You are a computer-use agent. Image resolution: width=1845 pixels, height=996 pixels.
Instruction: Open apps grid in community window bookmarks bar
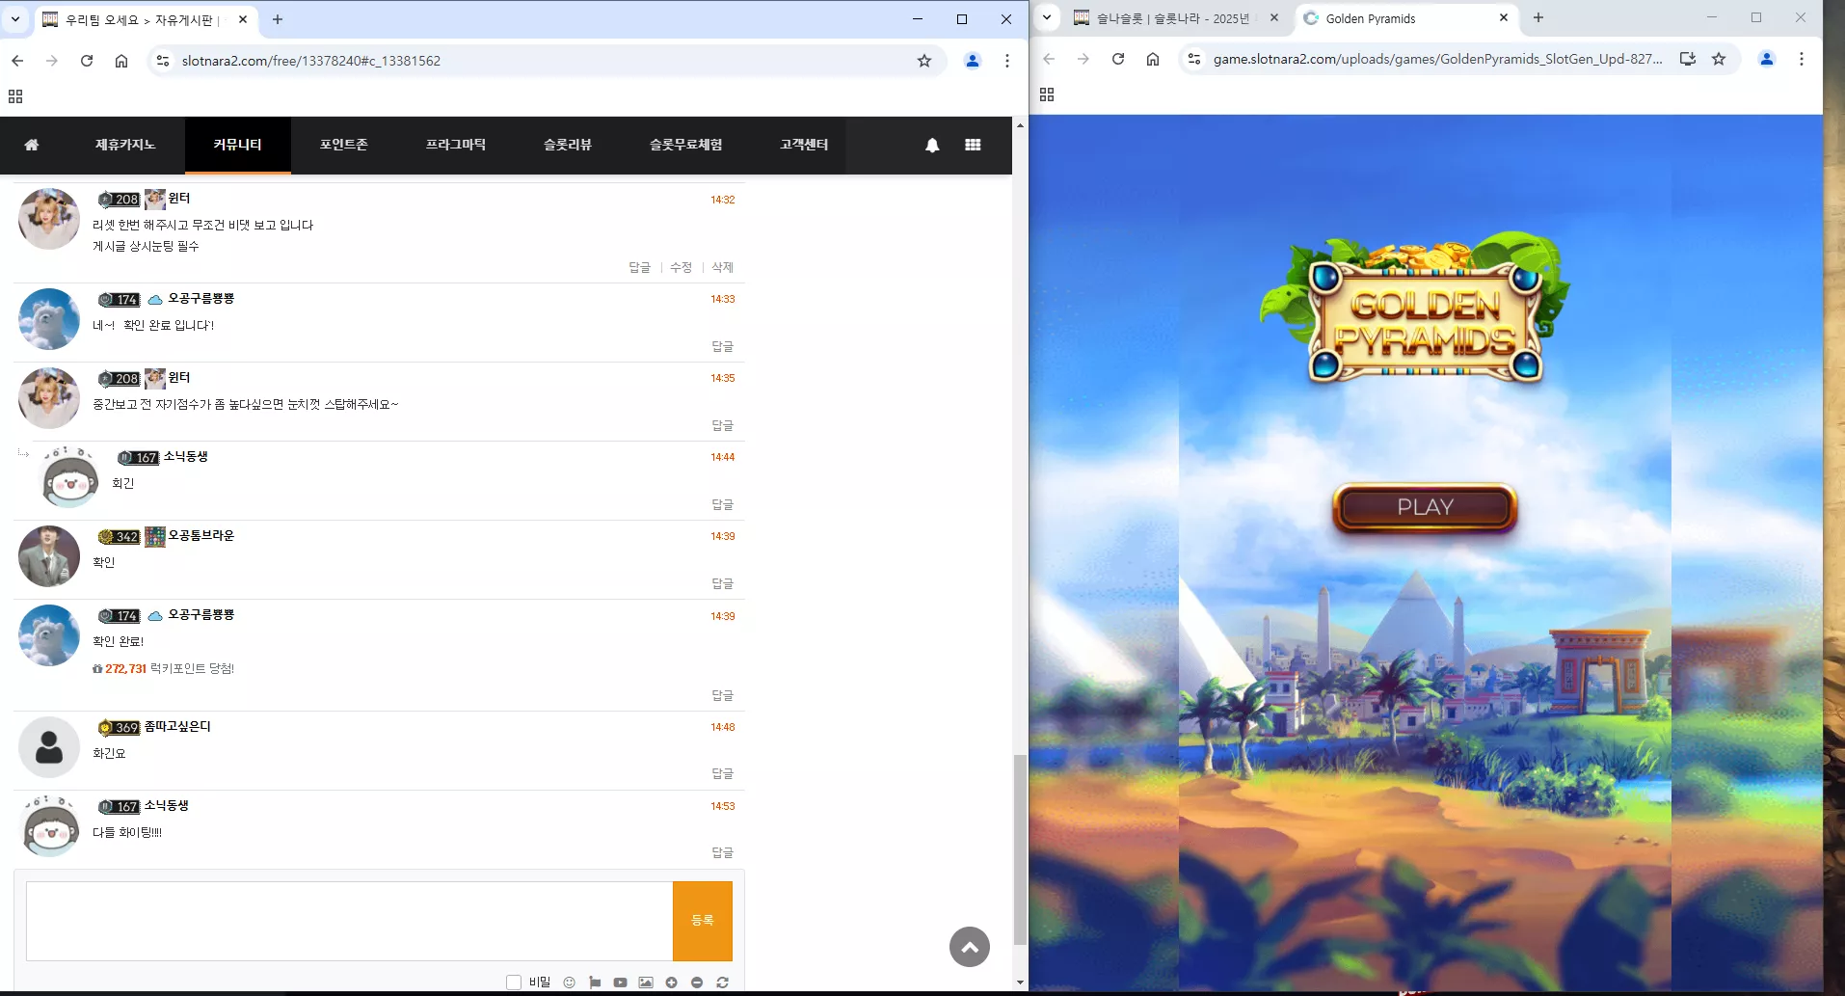(15, 96)
